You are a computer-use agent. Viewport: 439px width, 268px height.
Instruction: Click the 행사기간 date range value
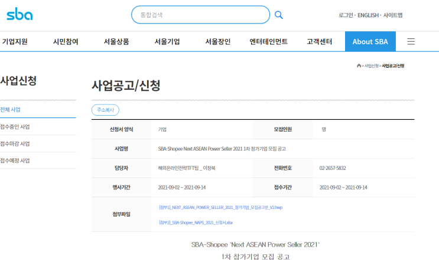click(182, 188)
